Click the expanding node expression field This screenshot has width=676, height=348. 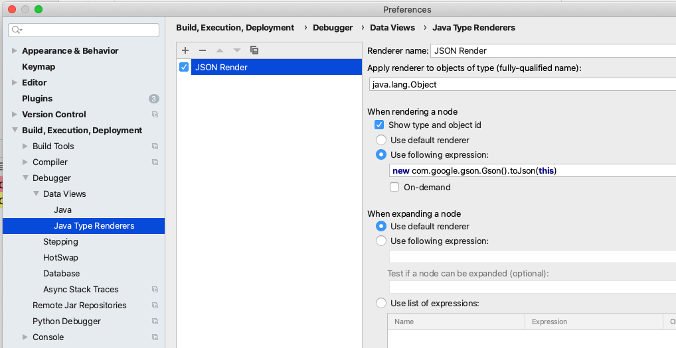(533, 257)
